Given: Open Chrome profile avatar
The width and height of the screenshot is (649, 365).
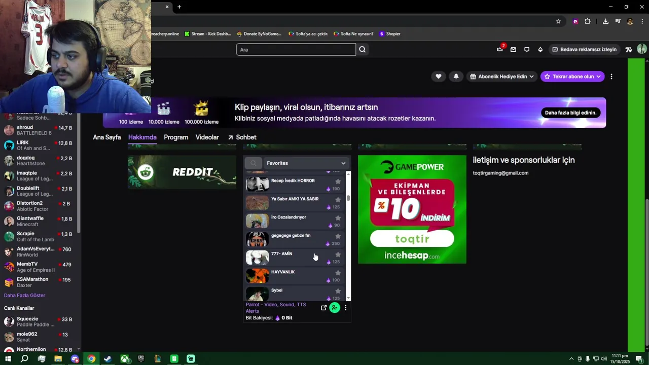Looking at the screenshot, I should 630,21.
